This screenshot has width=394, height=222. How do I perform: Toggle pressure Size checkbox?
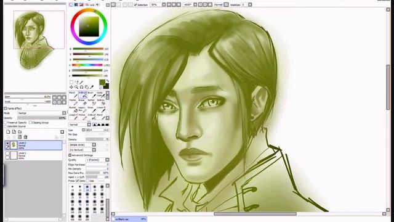(x=87, y=181)
